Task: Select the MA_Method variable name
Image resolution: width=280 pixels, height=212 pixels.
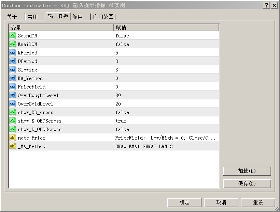Action: [30, 79]
